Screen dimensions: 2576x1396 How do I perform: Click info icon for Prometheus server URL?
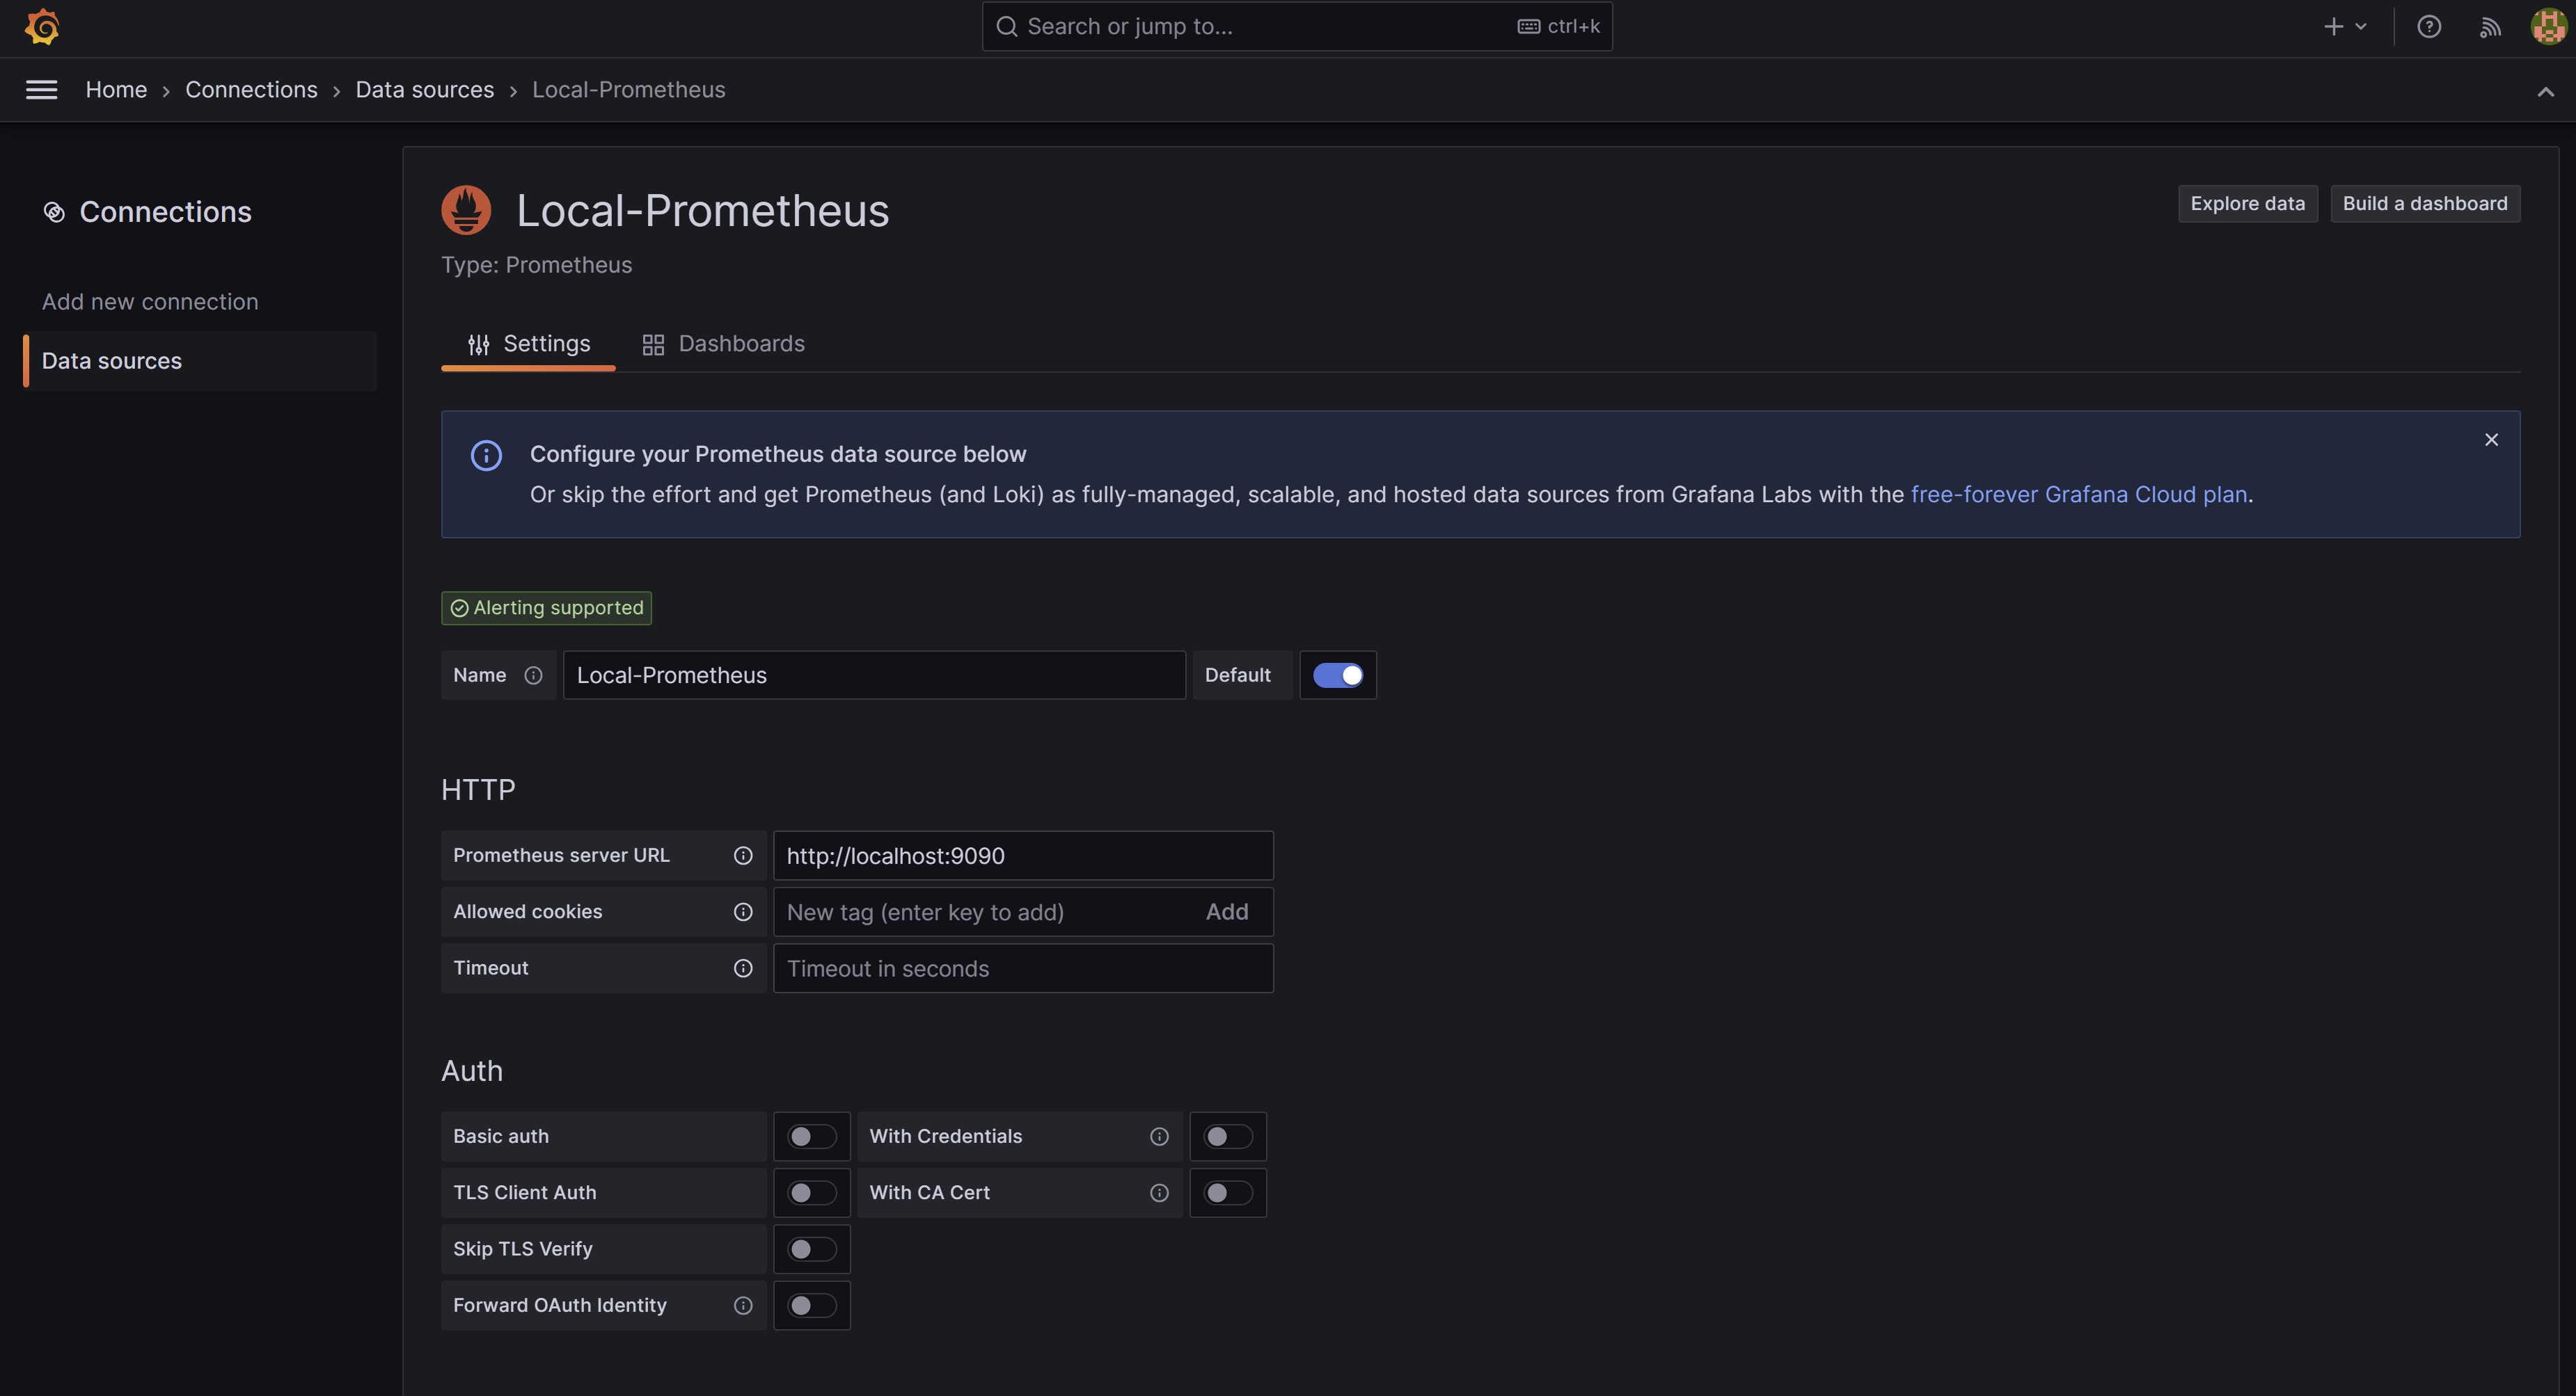tap(743, 856)
